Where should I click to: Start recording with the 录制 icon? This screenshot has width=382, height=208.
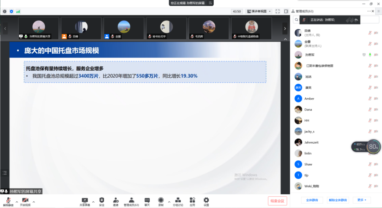coord(161,201)
